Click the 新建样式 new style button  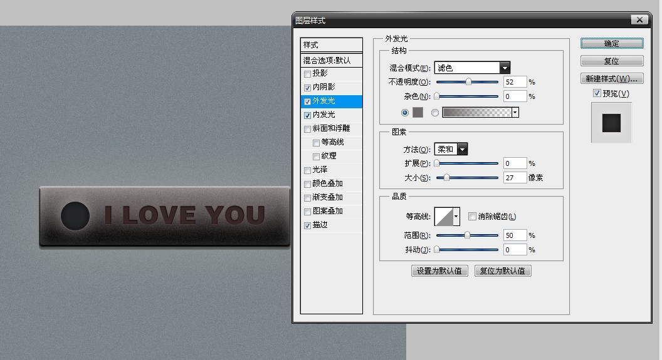pos(611,79)
